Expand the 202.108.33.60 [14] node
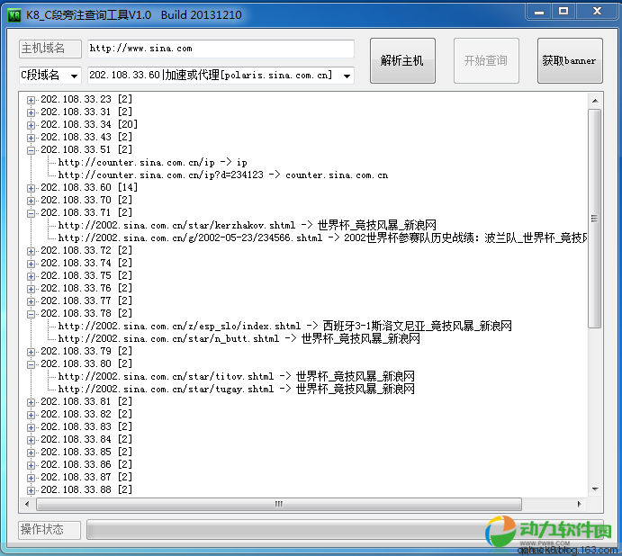 (x=32, y=188)
